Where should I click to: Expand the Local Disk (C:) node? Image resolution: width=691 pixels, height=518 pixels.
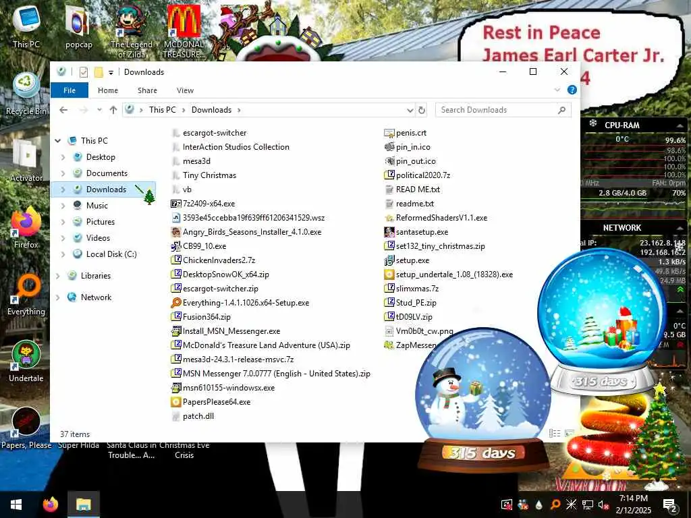(63, 254)
